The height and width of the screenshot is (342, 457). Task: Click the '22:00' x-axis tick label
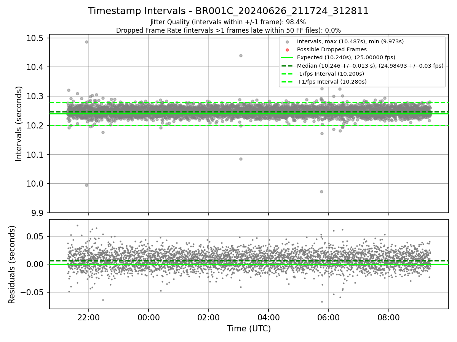[x=88, y=318]
